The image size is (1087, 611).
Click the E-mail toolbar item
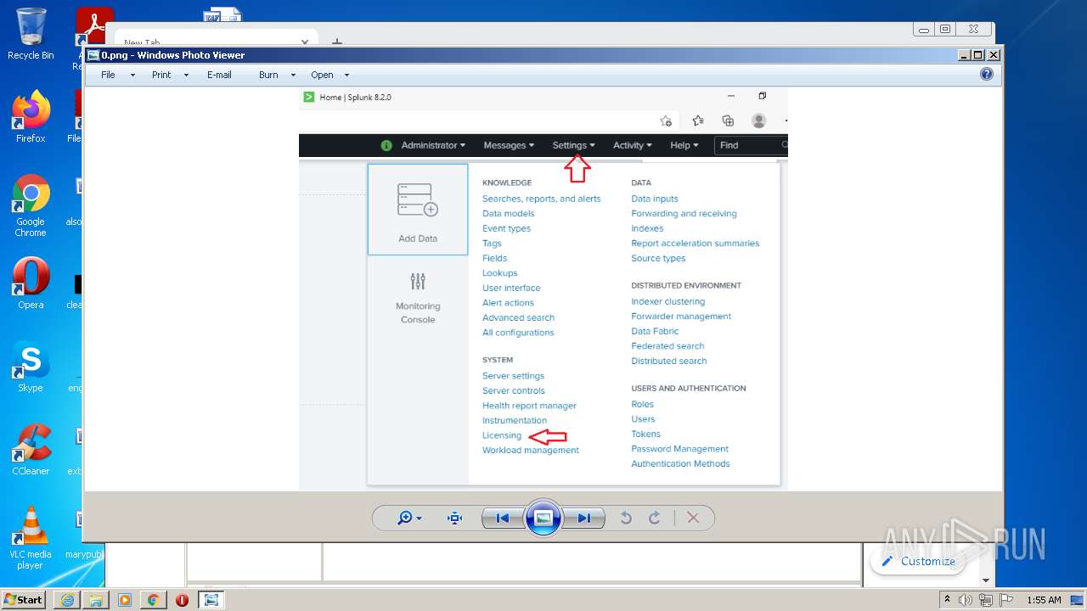(219, 75)
